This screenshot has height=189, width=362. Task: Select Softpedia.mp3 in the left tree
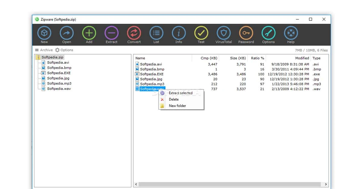pos(58,83)
